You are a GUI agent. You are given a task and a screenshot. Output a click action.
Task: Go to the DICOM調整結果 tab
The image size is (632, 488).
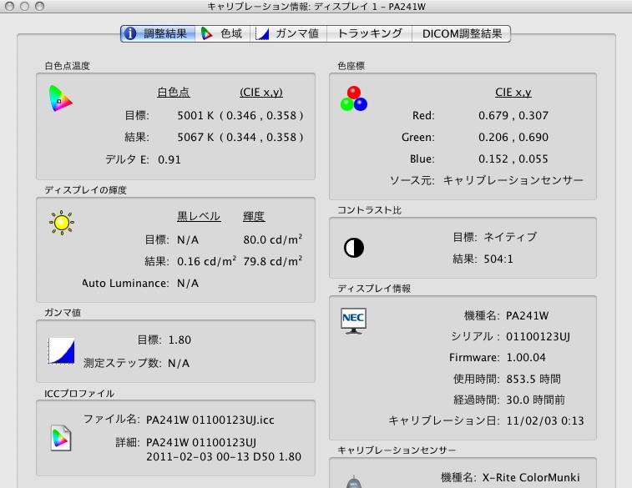pos(462,33)
